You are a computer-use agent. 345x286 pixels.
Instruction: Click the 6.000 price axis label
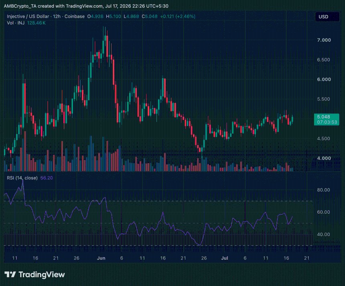pyautogui.click(x=324, y=79)
